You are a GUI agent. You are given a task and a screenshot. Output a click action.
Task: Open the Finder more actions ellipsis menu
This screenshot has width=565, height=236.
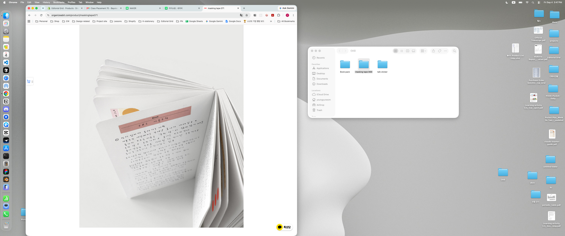[x=445, y=51]
